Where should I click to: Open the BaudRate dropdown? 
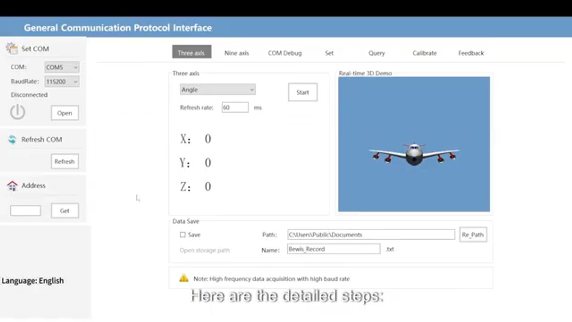tap(62, 81)
